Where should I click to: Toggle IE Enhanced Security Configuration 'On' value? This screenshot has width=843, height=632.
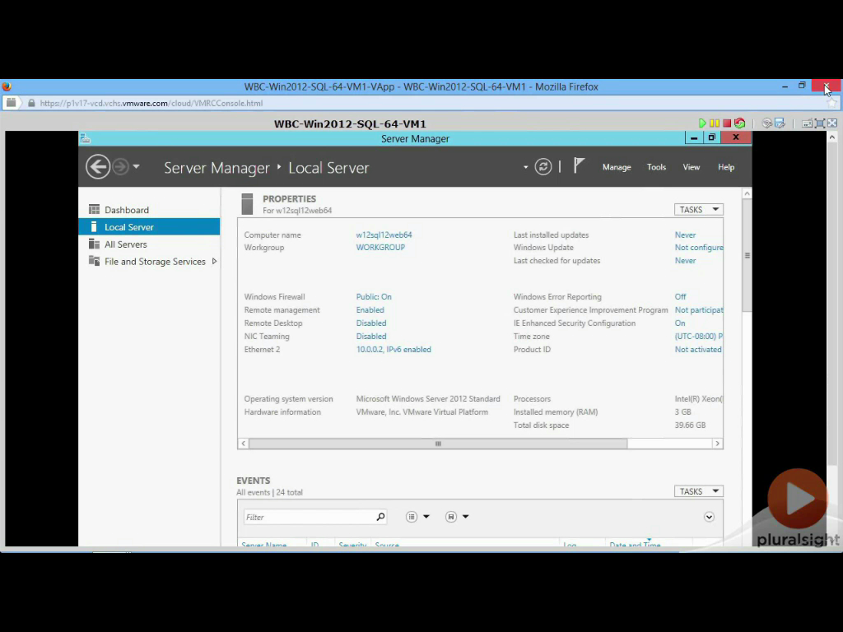[x=680, y=323]
